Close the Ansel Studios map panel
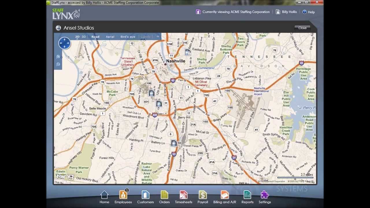The height and width of the screenshot is (208, 370). 302,28
